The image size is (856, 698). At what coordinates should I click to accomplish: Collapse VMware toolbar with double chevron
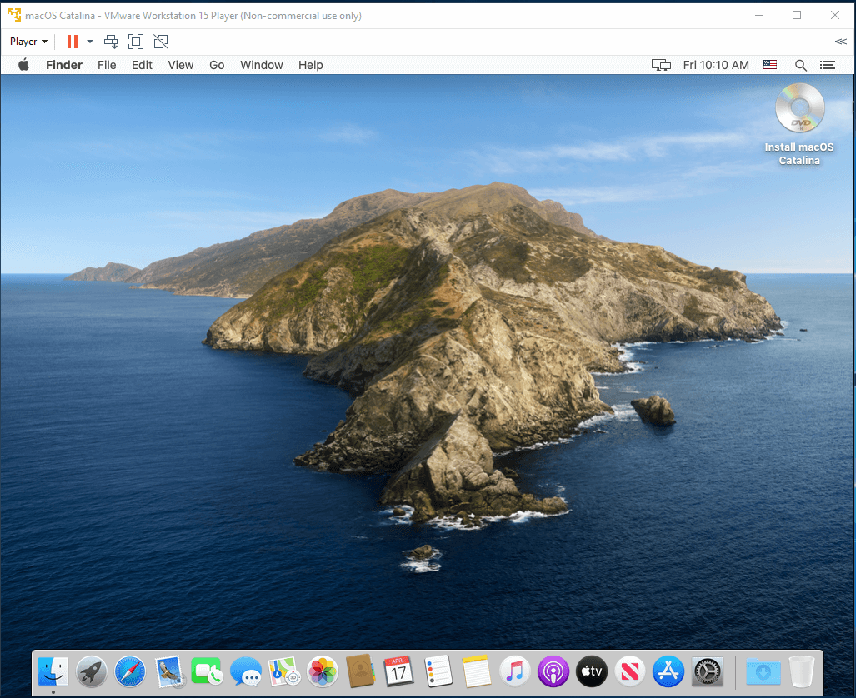(841, 42)
